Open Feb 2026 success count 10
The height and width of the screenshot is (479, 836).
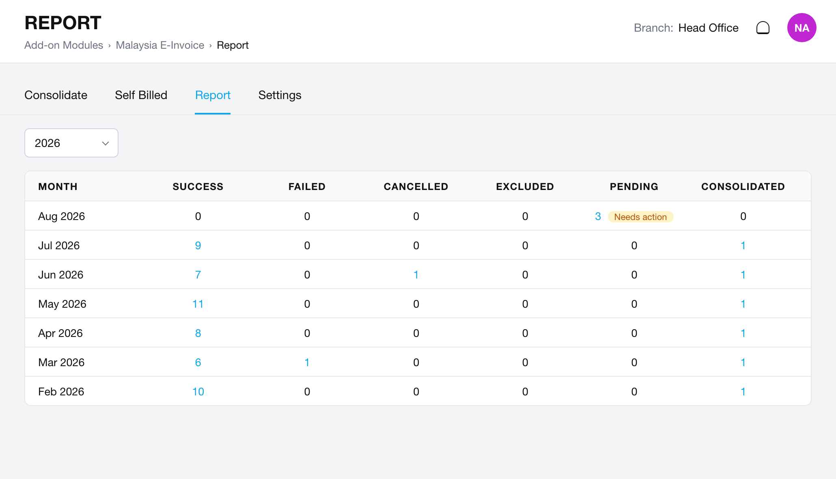coord(198,392)
